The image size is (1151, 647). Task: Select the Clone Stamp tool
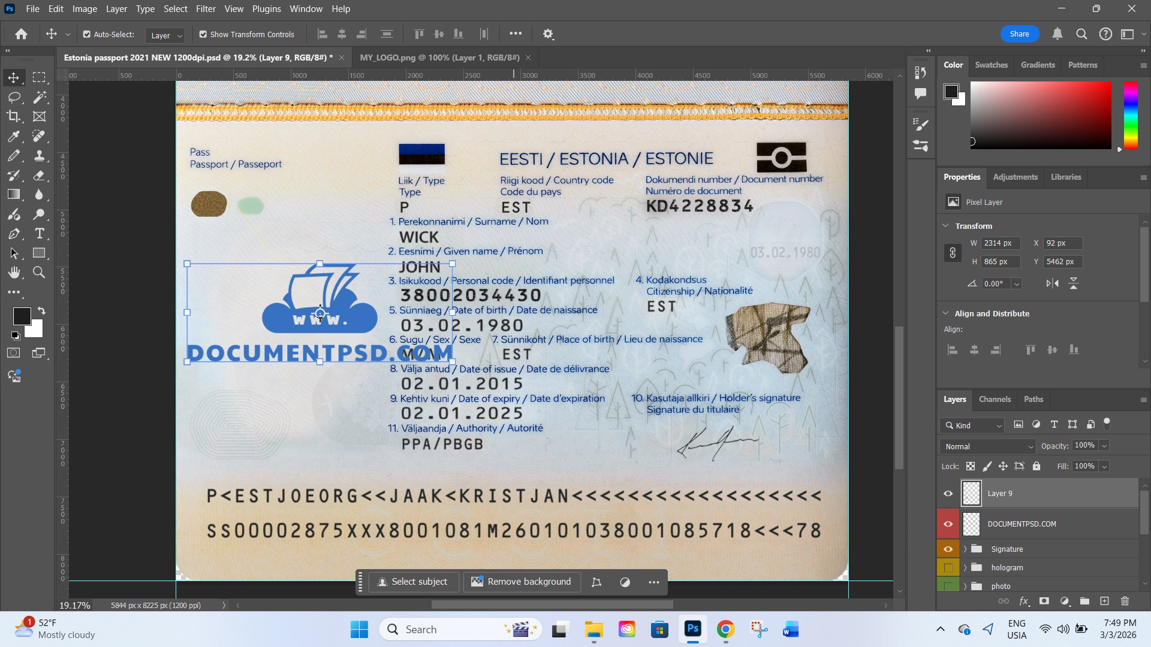click(x=40, y=156)
